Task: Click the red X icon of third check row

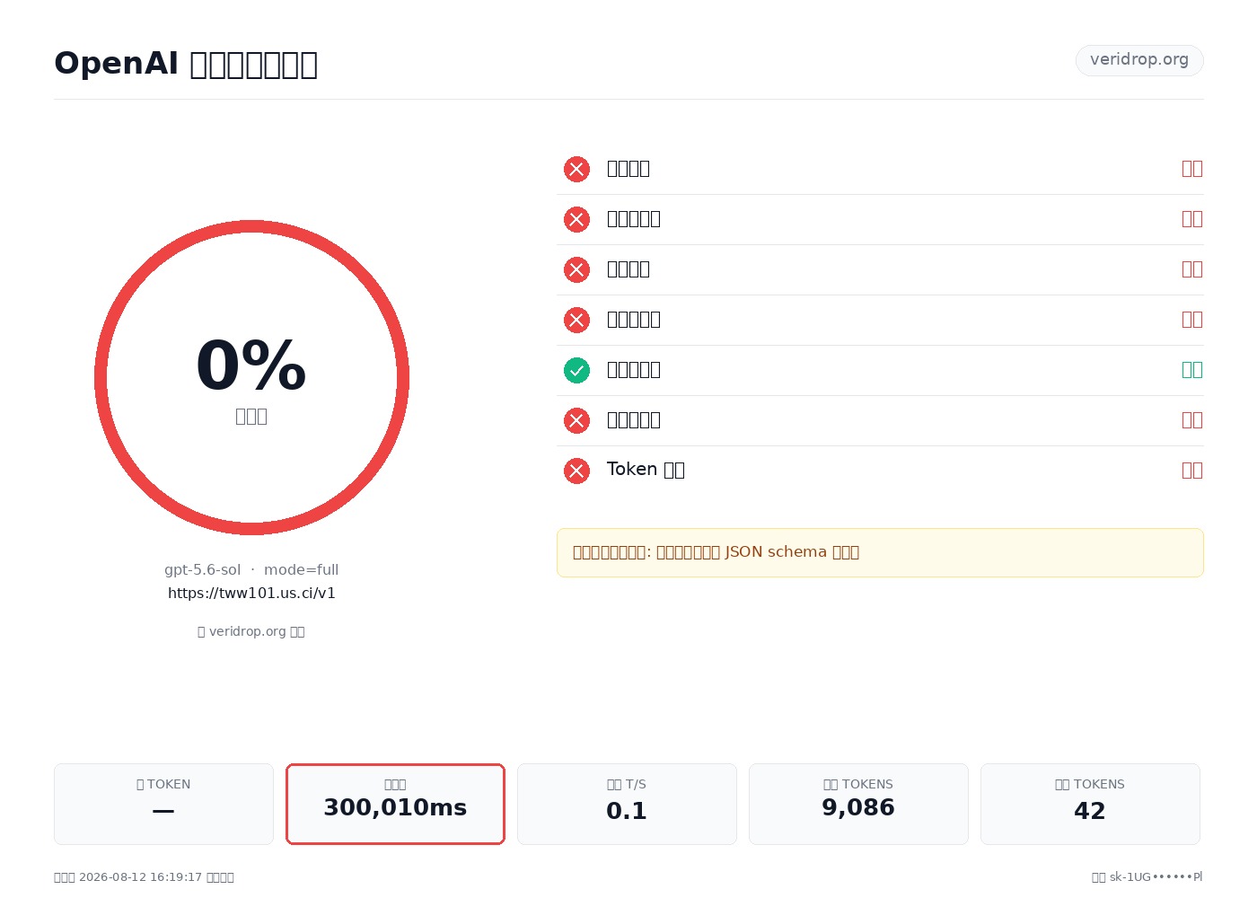Action: (576, 269)
